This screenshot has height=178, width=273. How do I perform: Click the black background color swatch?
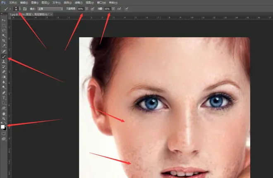coord(5,129)
